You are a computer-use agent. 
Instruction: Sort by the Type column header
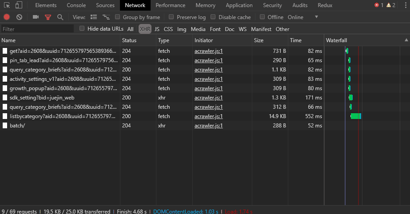tap(174, 40)
